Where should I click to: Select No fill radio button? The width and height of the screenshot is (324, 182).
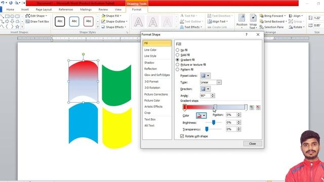click(177, 50)
